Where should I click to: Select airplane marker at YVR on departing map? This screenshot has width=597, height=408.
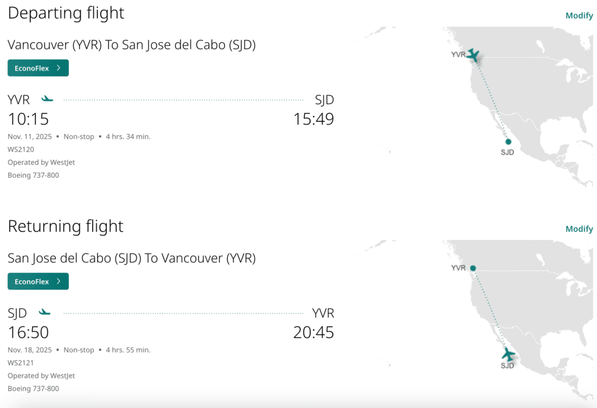pos(473,55)
